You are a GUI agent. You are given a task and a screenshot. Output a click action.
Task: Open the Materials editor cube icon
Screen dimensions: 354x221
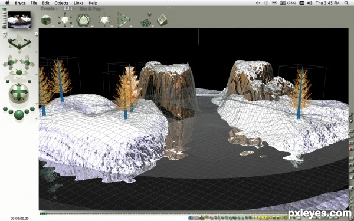46,19
